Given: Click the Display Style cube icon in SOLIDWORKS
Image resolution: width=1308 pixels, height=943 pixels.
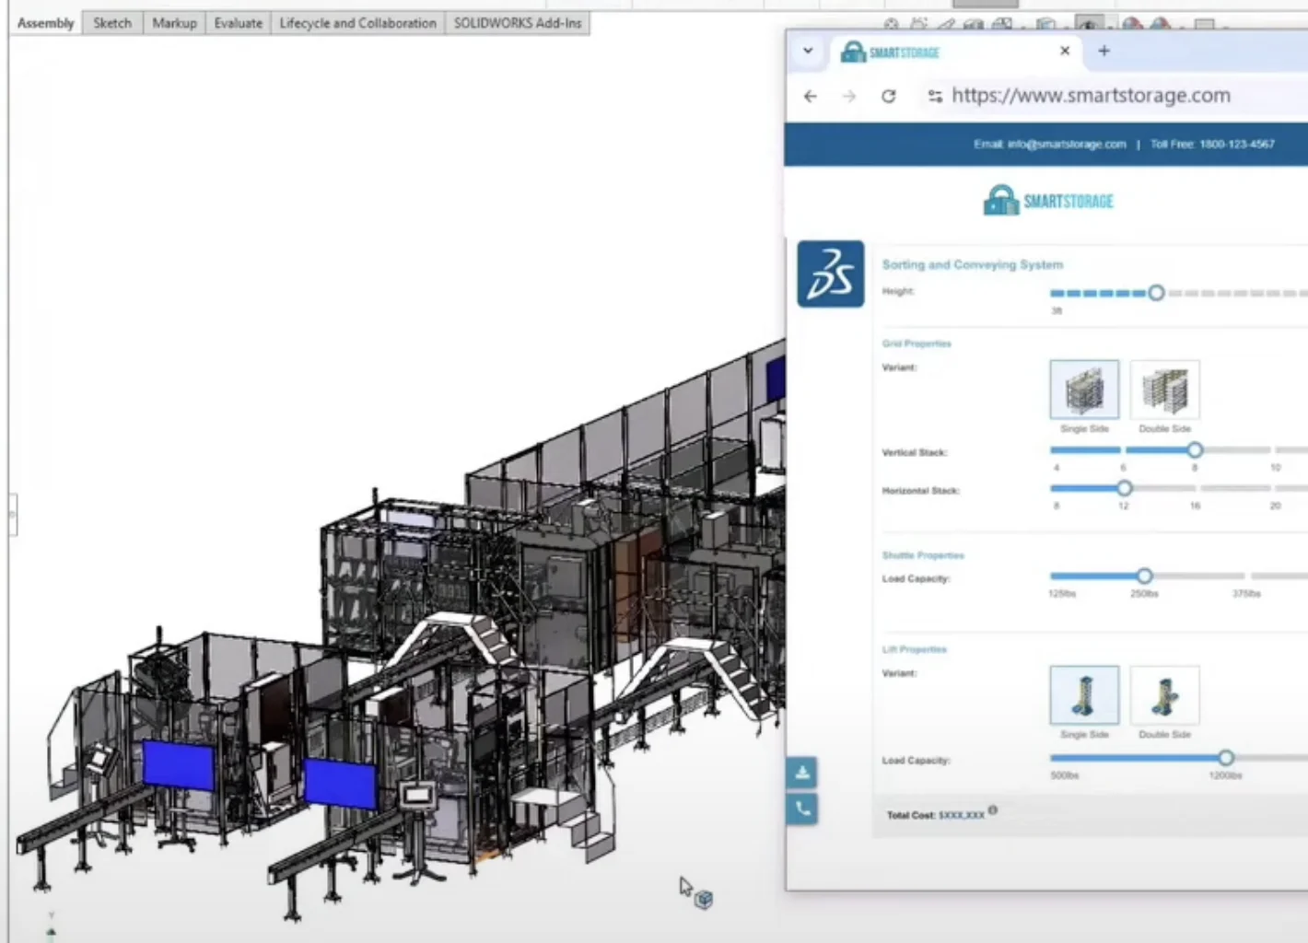Looking at the screenshot, I should 1045,25.
